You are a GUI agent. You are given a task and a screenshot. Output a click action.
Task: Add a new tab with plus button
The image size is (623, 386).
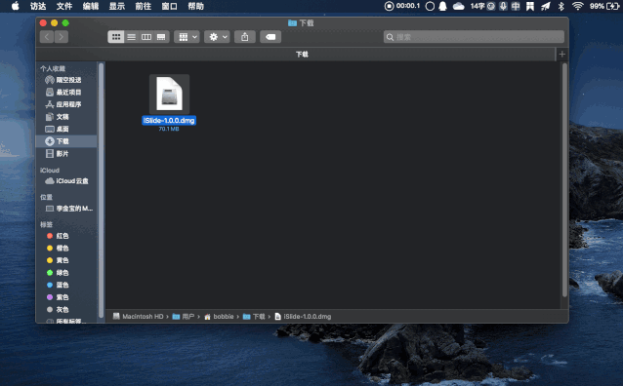[x=561, y=54]
